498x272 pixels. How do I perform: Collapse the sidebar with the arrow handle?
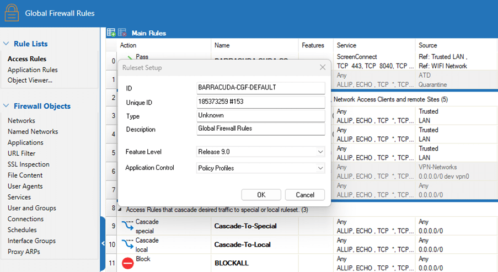pyautogui.click(x=103, y=243)
